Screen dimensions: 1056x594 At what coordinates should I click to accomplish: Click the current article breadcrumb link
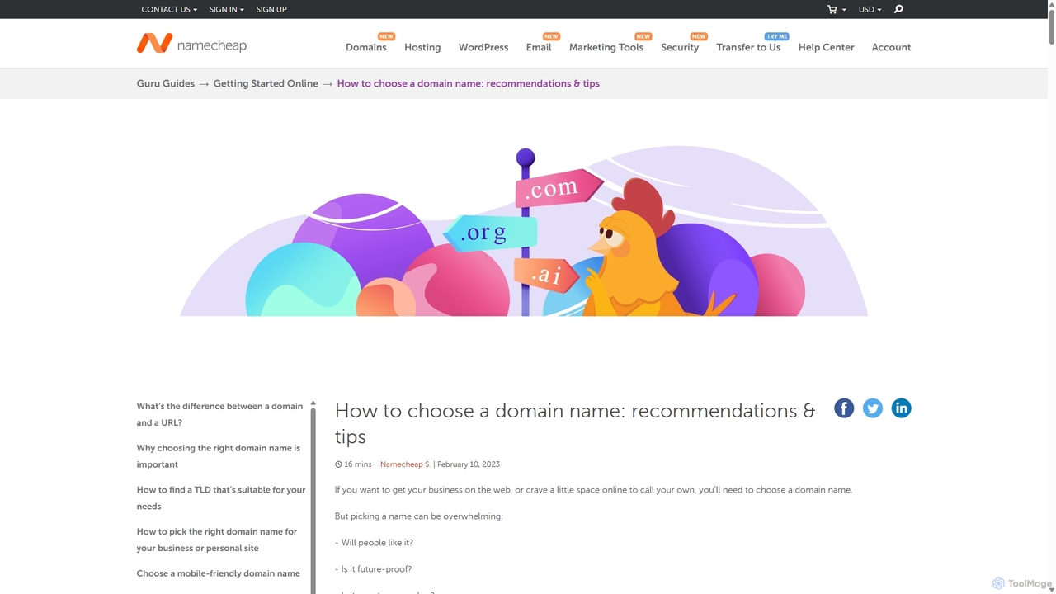pos(469,83)
